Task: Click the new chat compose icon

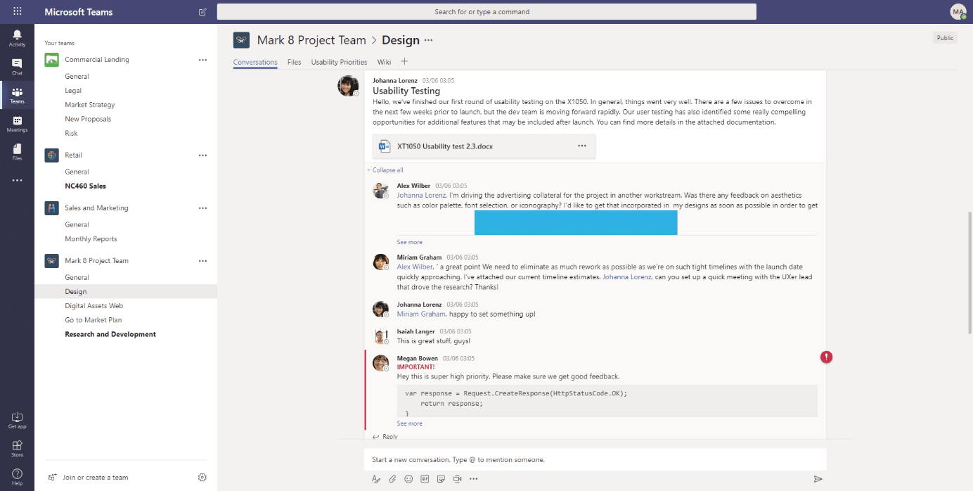Action: pos(202,12)
